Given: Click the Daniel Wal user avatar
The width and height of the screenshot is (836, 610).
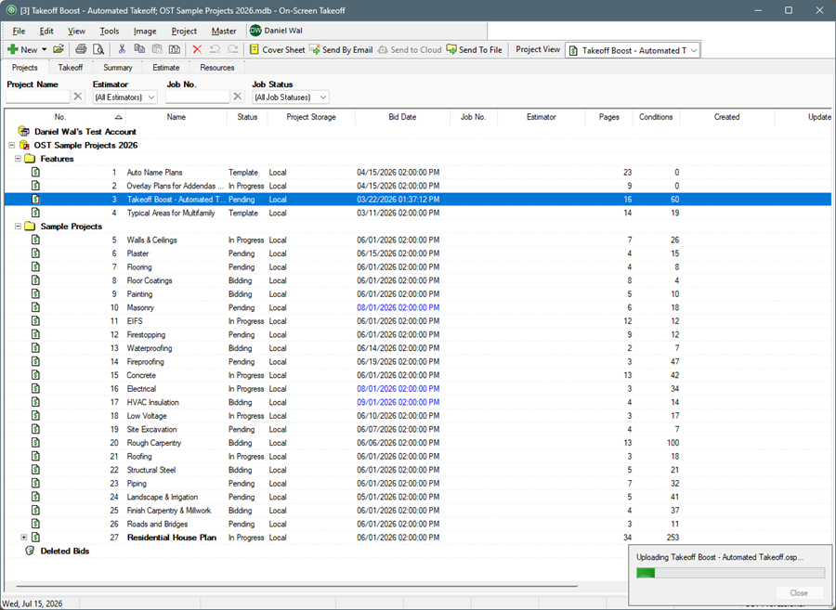Looking at the screenshot, I should pyautogui.click(x=255, y=31).
